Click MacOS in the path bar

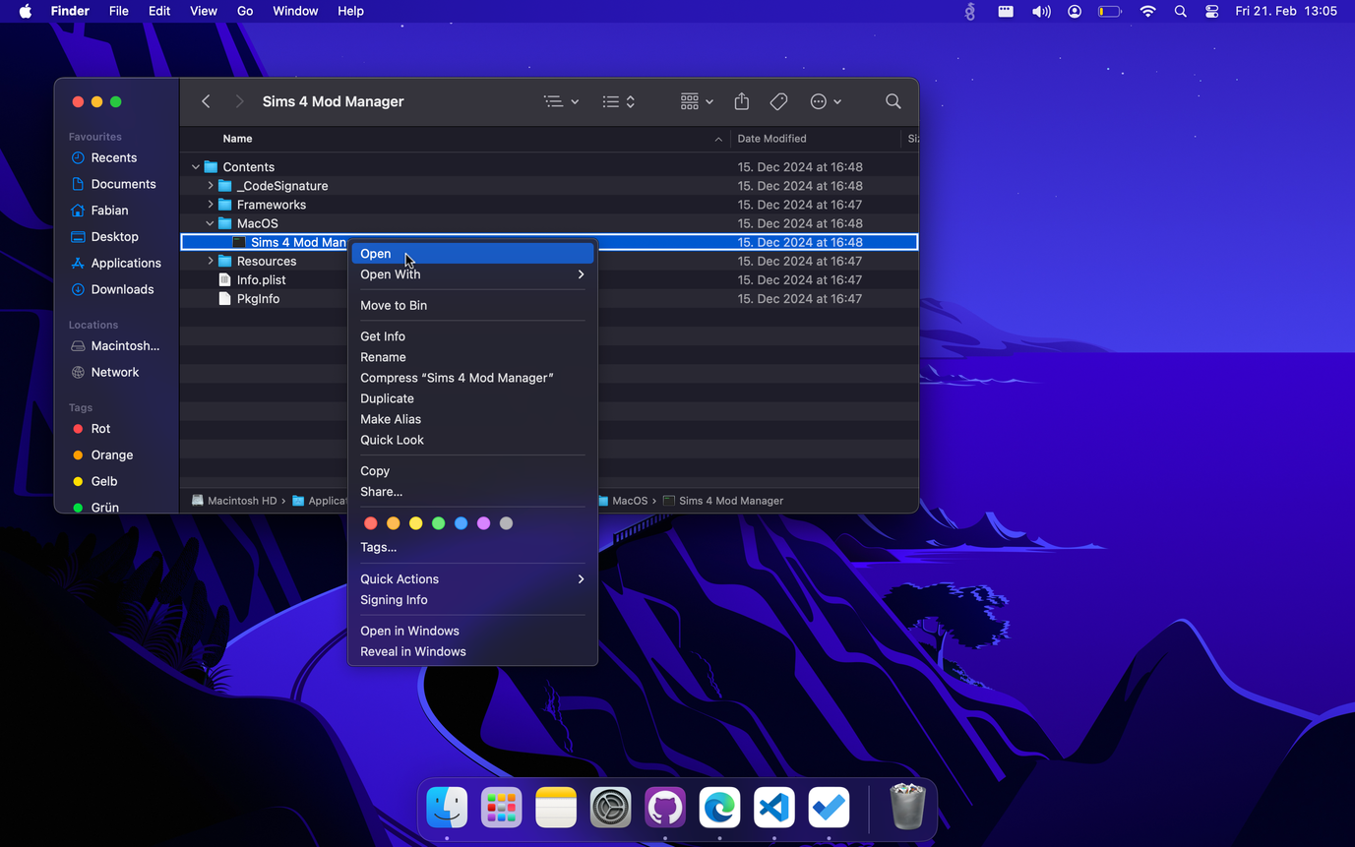coord(623,501)
